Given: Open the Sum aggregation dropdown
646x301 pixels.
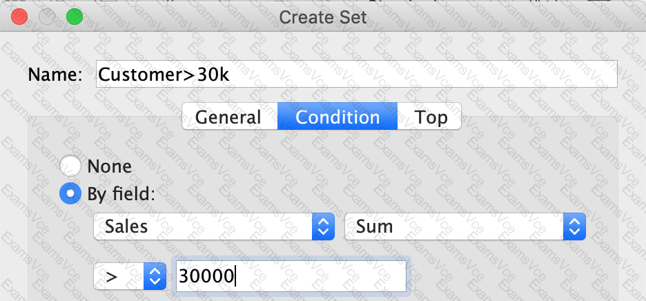Looking at the screenshot, I should (464, 226).
